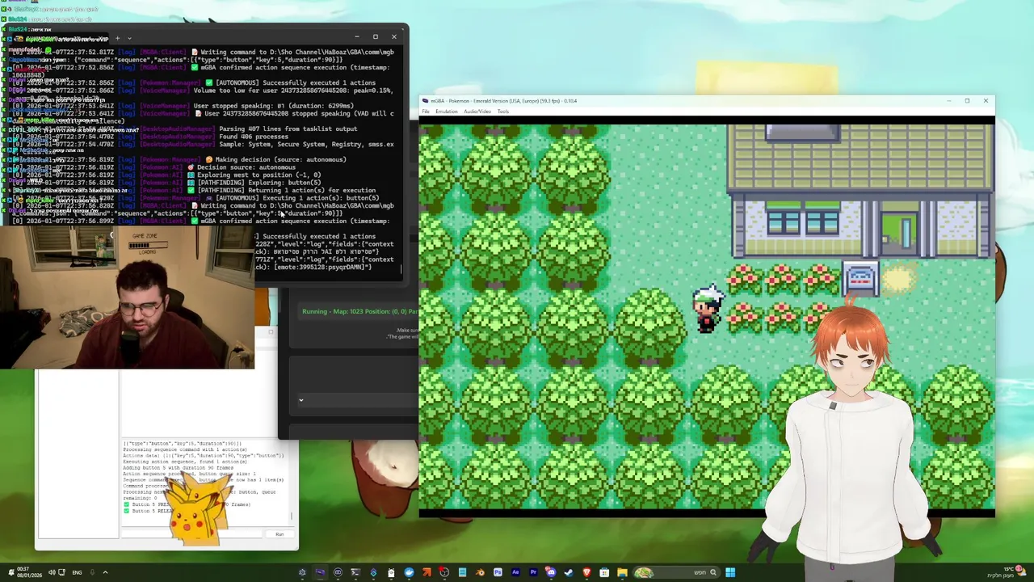This screenshot has width=1034, height=582.
Task: Open the mGBA icon on taskbar
Action: pyautogui.click(x=320, y=572)
